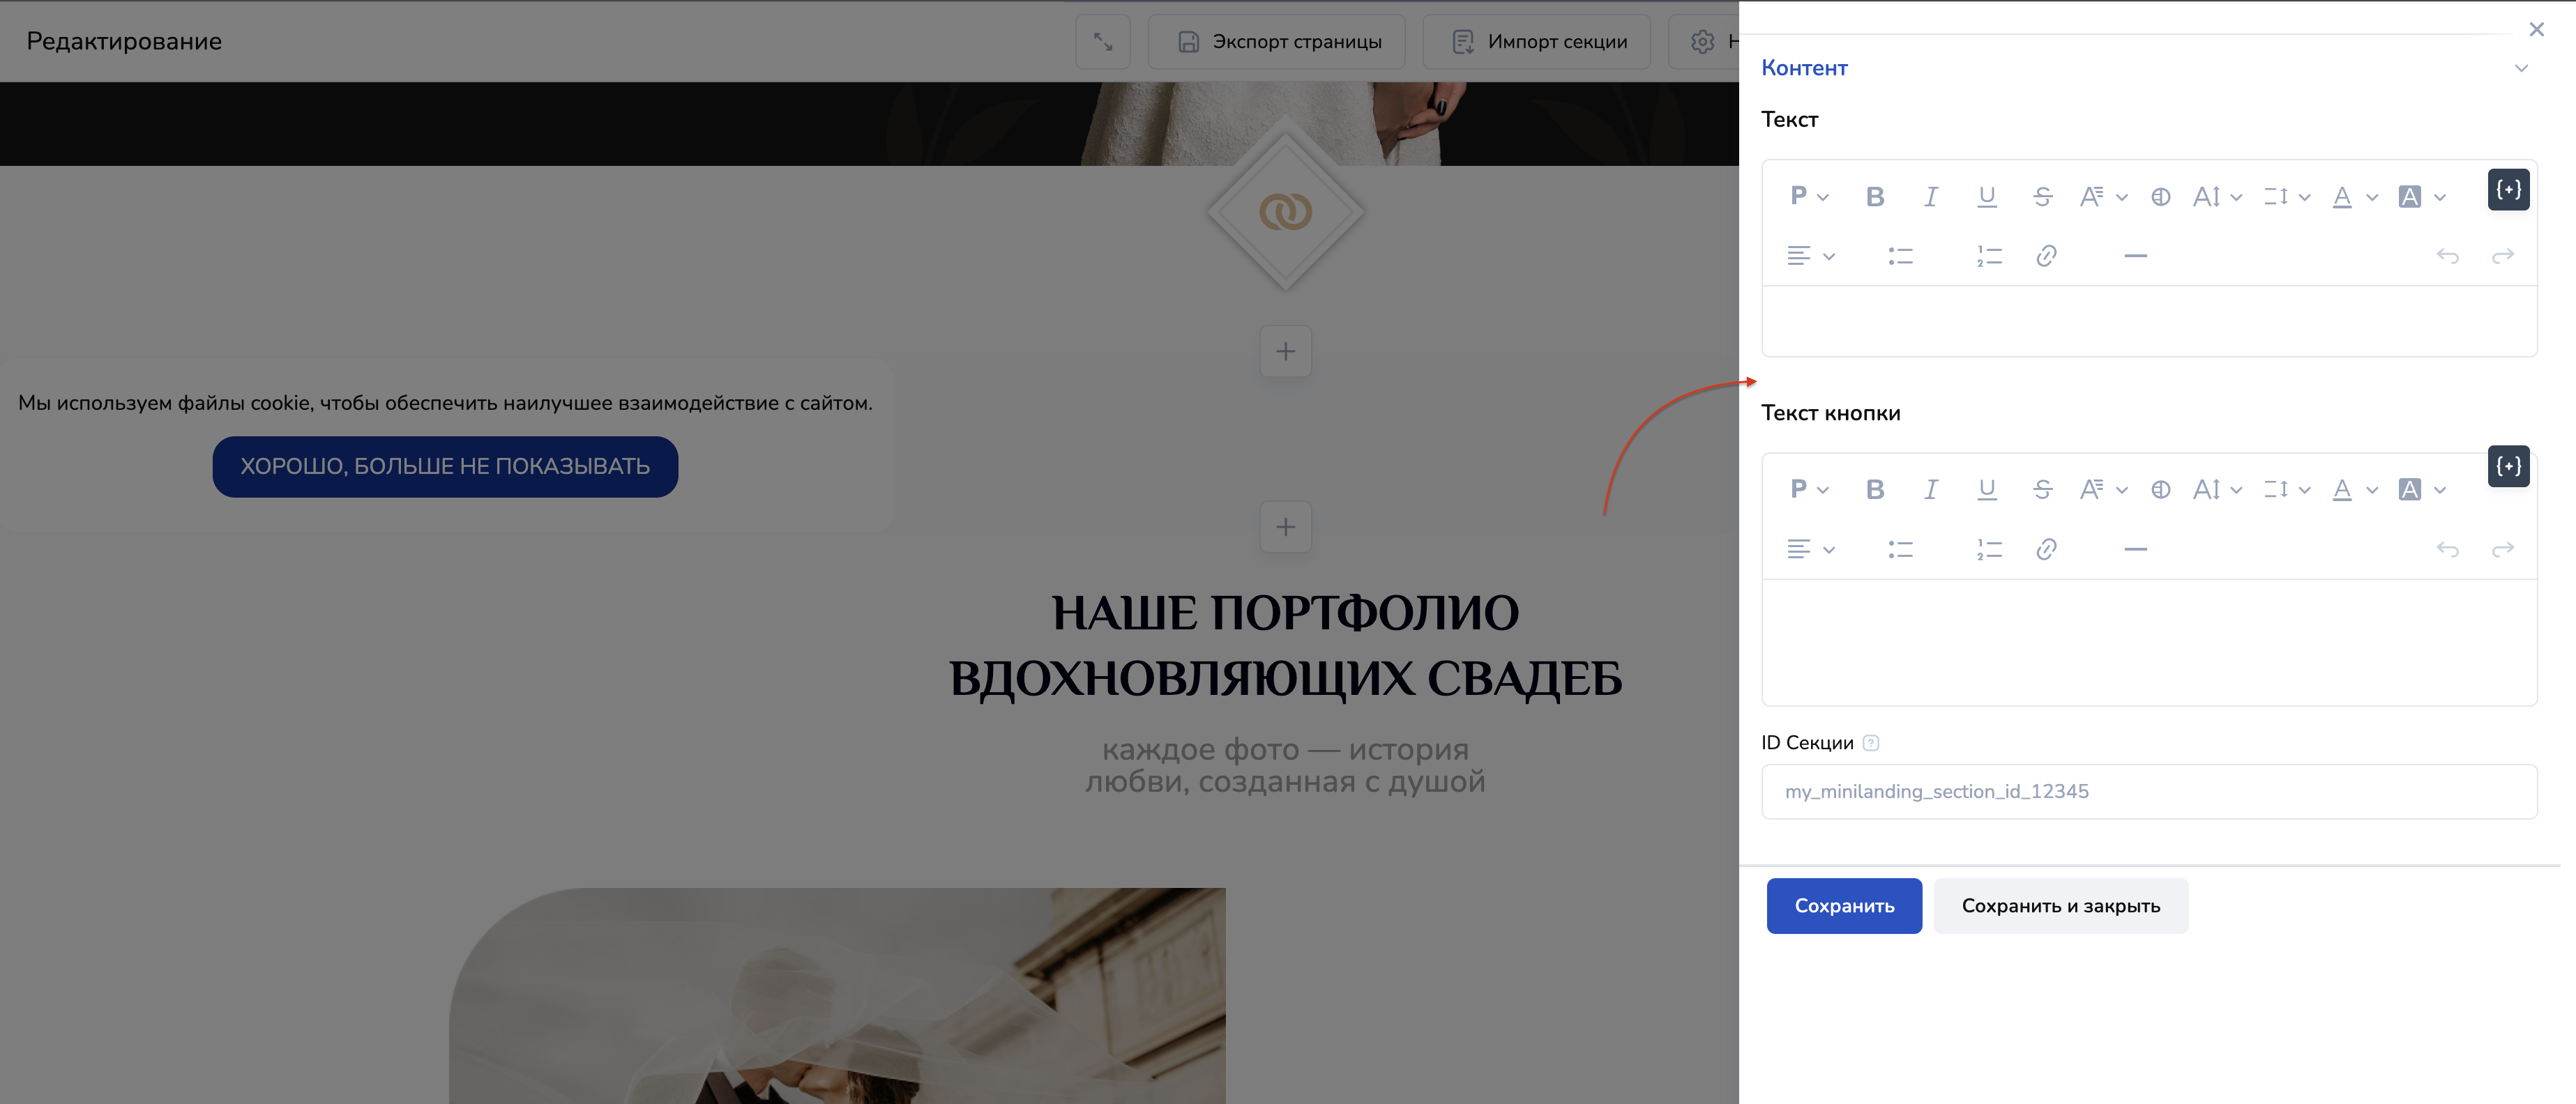The height and width of the screenshot is (1104, 2576).
Task: Open paragraph style dropdown in Текст editor
Action: (1808, 197)
